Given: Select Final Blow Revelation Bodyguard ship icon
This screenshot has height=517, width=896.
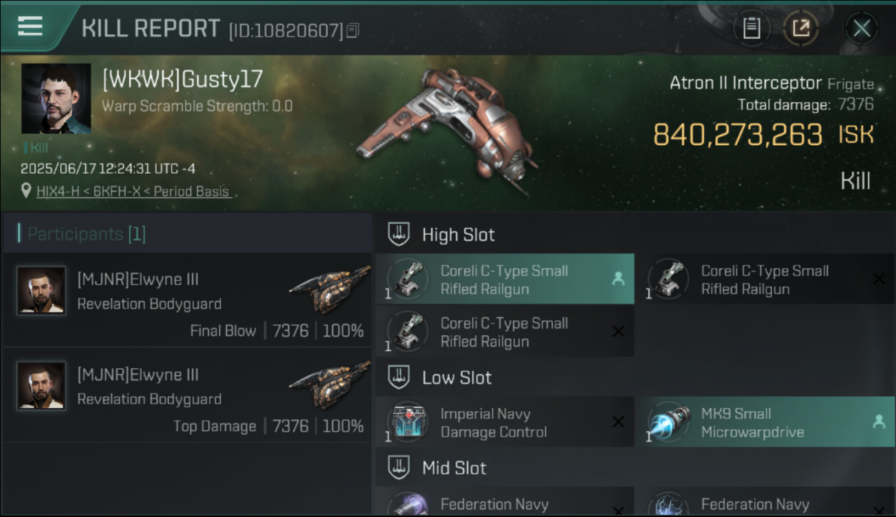Looking at the screenshot, I should pyautogui.click(x=329, y=289).
